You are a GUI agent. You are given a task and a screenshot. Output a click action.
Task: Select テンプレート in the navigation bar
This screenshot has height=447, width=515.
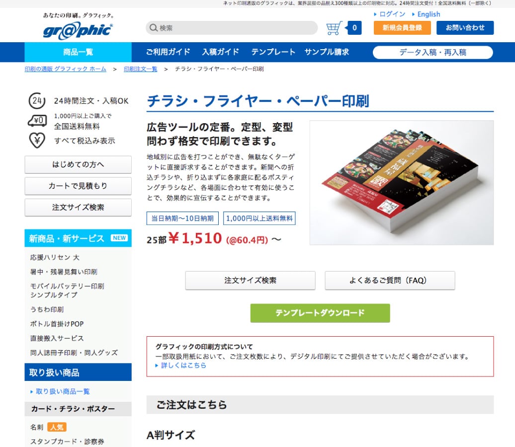point(273,52)
